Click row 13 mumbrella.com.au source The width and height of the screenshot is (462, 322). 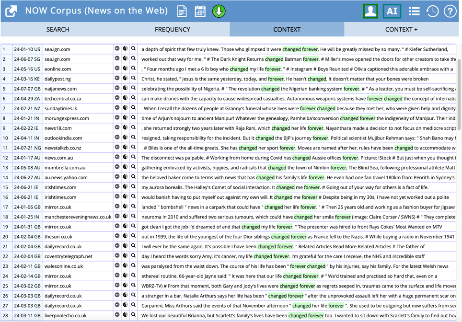(x=65, y=168)
